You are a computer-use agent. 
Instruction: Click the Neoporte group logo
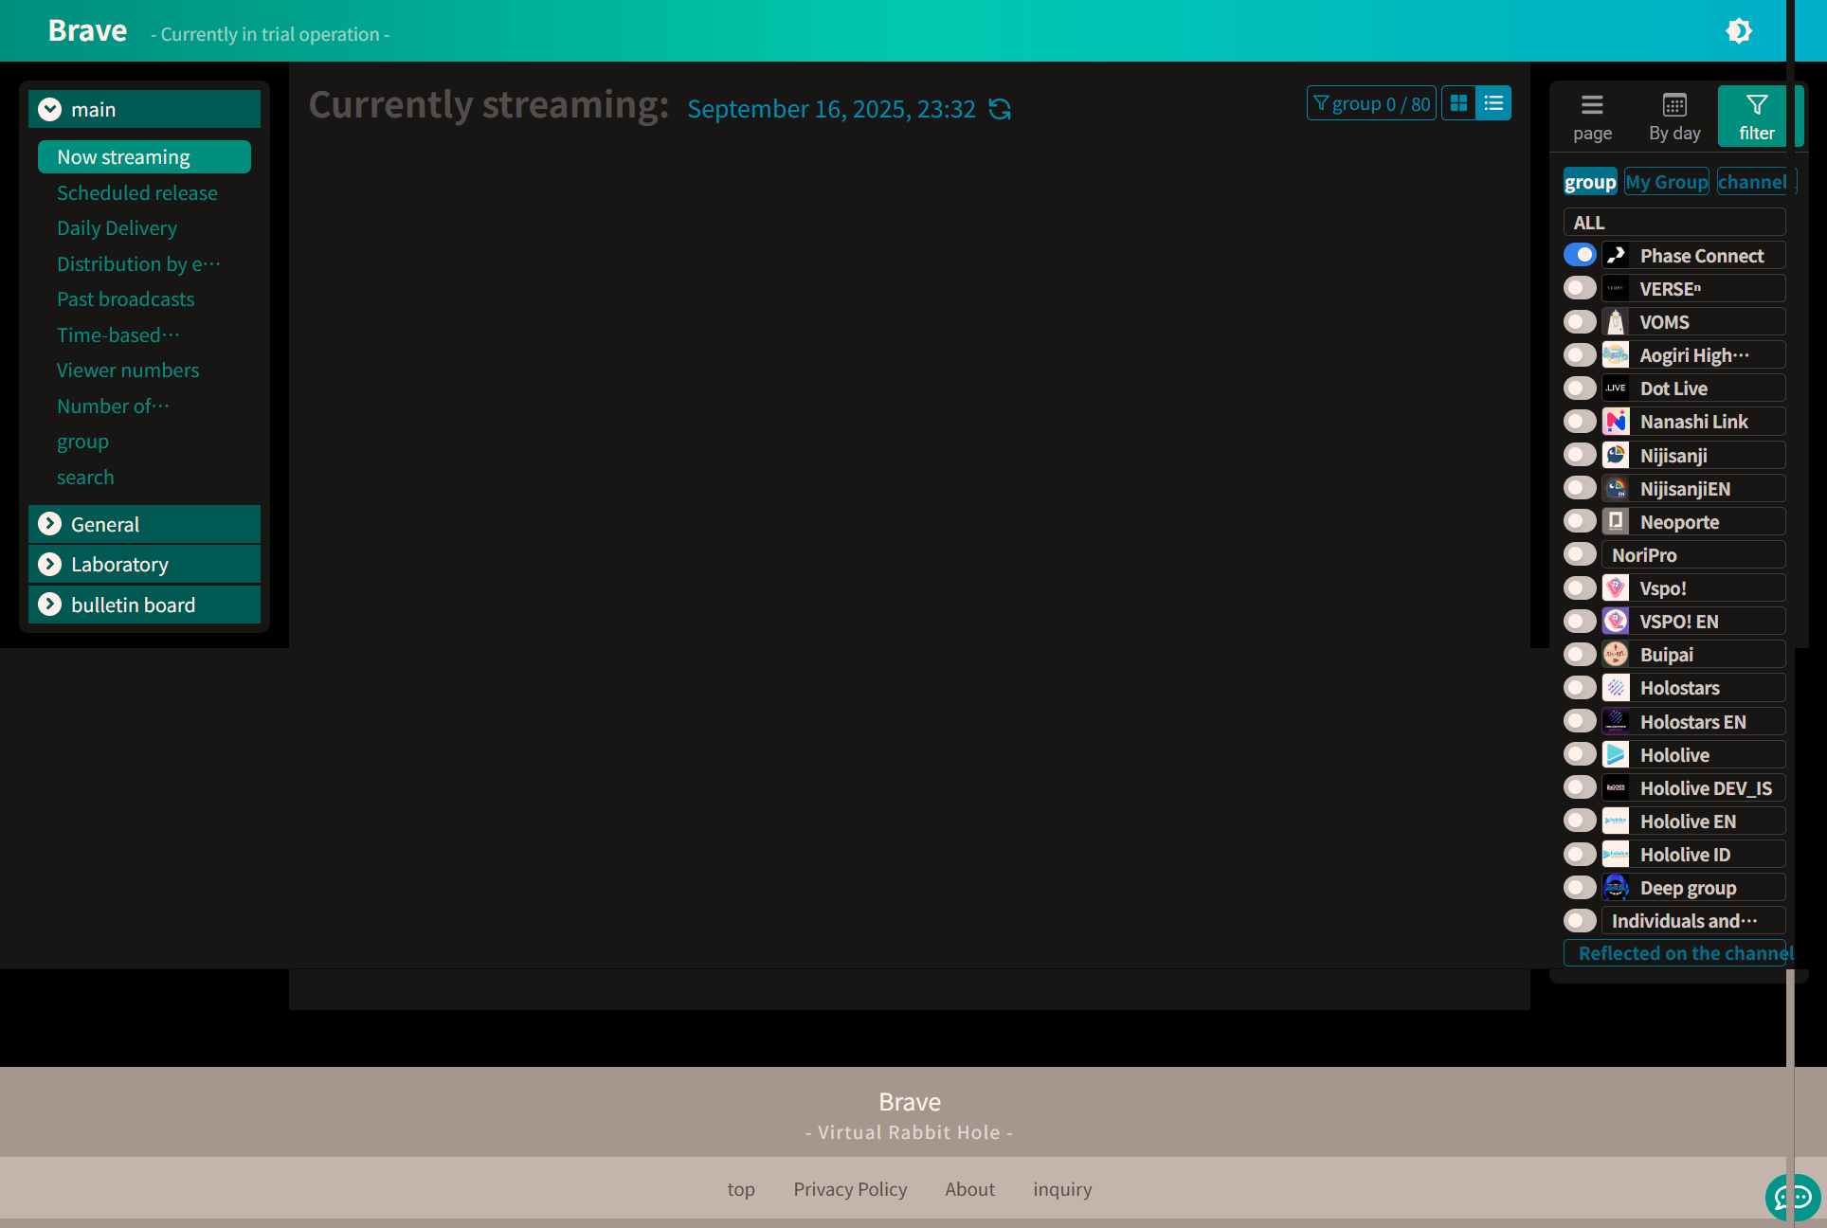[1616, 521]
